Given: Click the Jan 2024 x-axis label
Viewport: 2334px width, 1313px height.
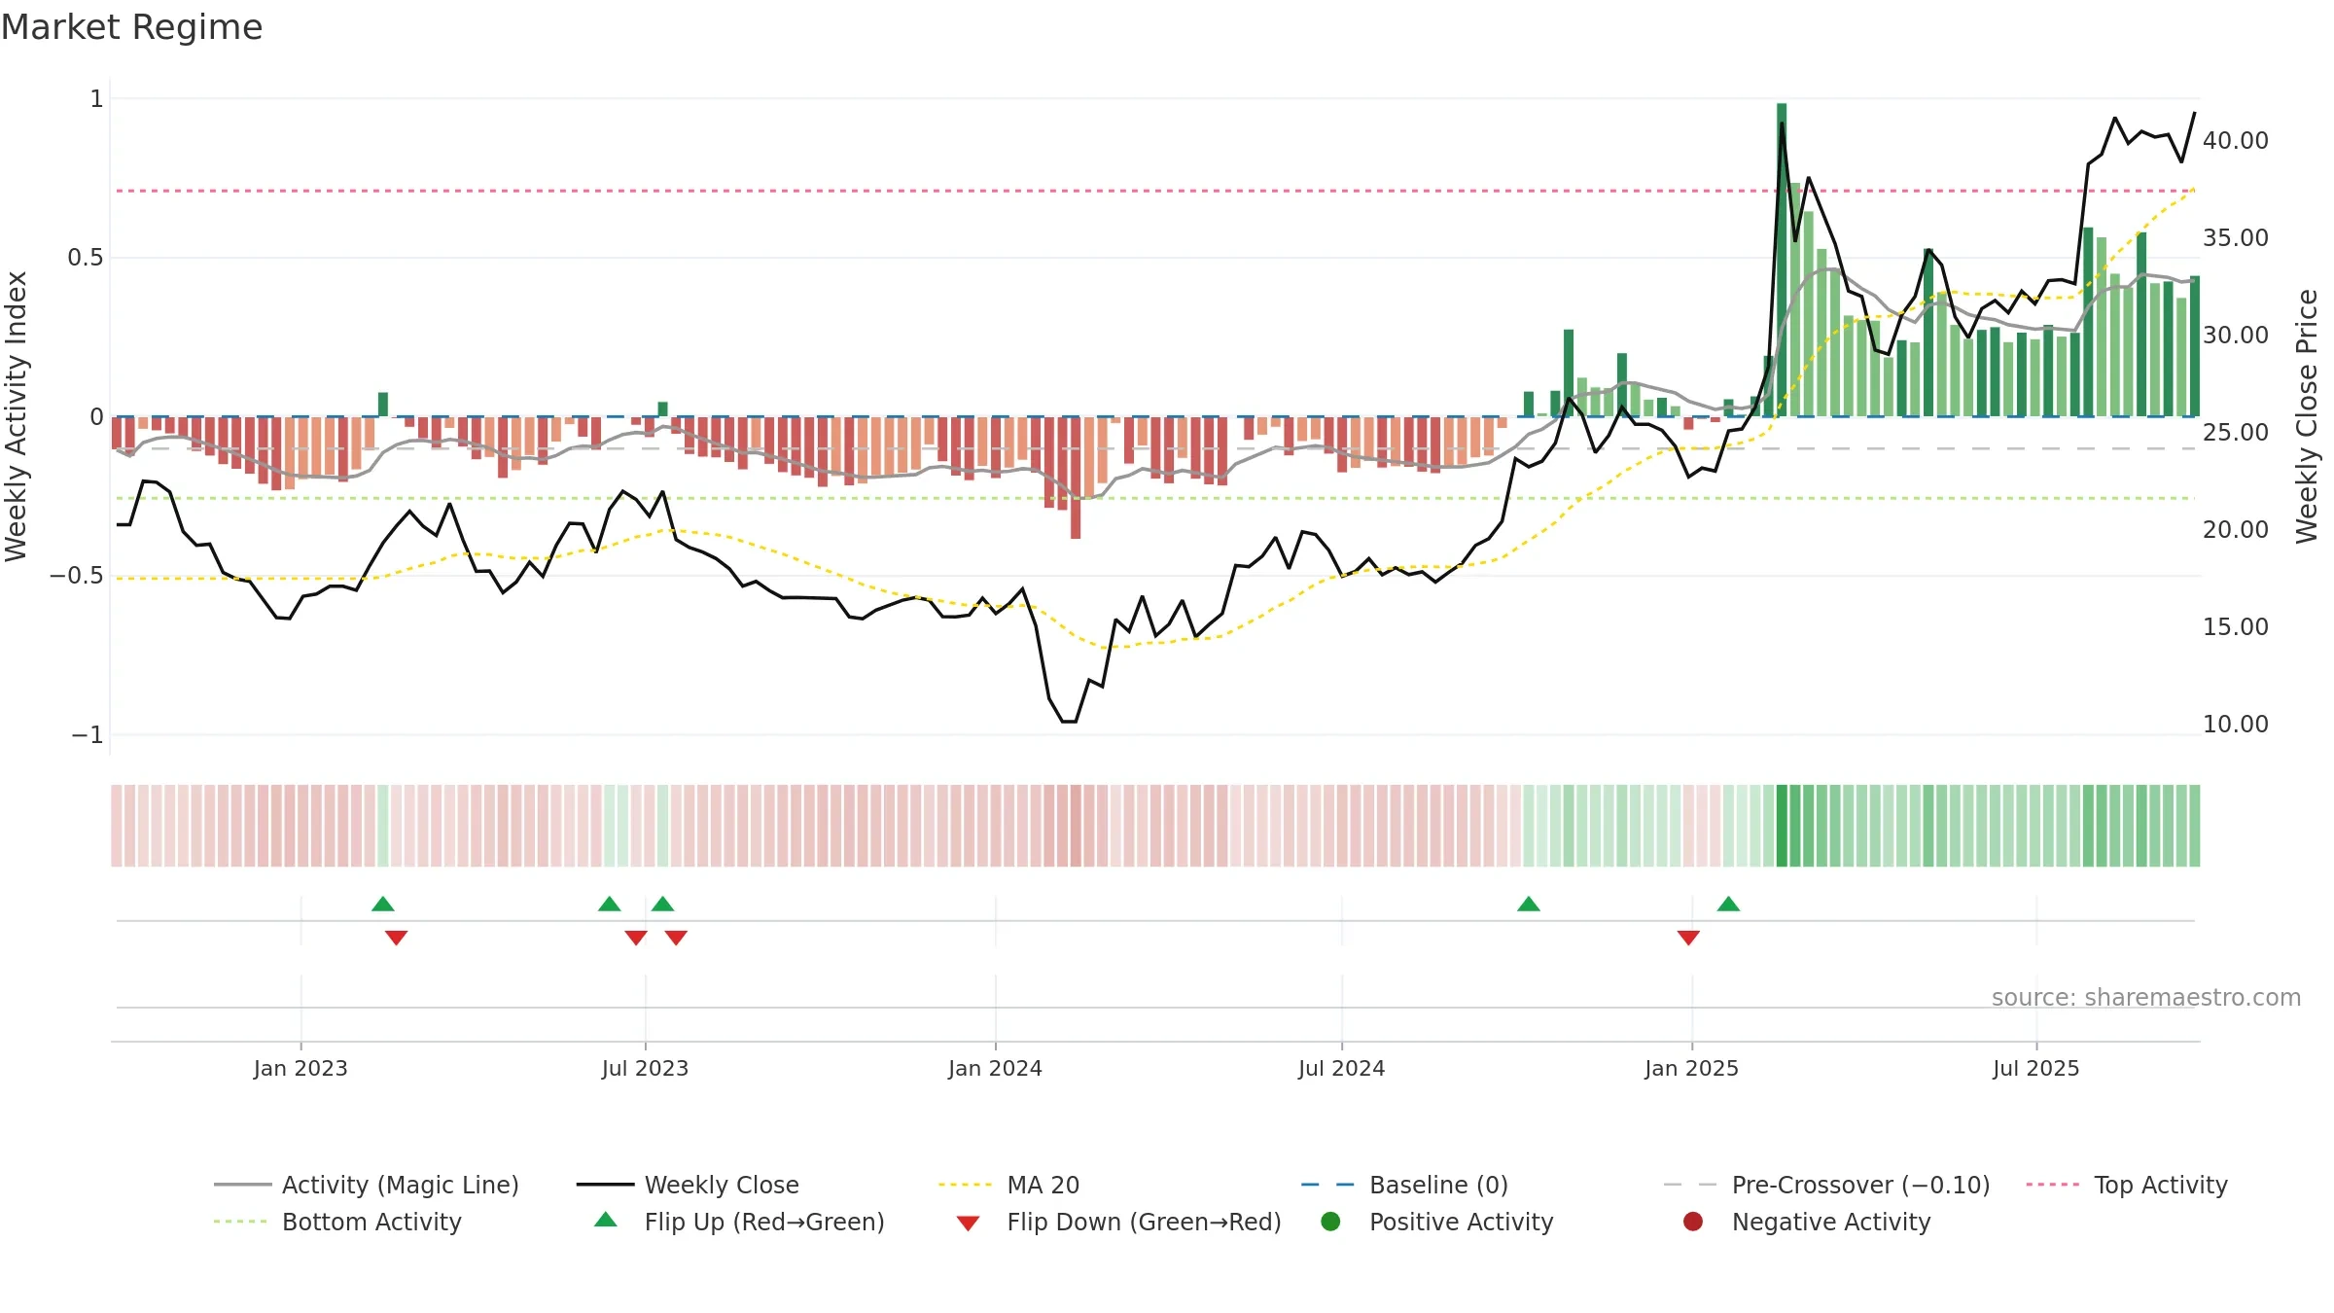Looking at the screenshot, I should coord(995,1068).
